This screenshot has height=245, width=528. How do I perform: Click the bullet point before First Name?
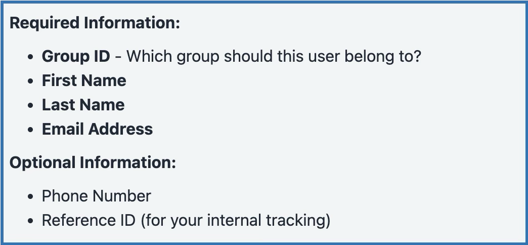(x=32, y=81)
